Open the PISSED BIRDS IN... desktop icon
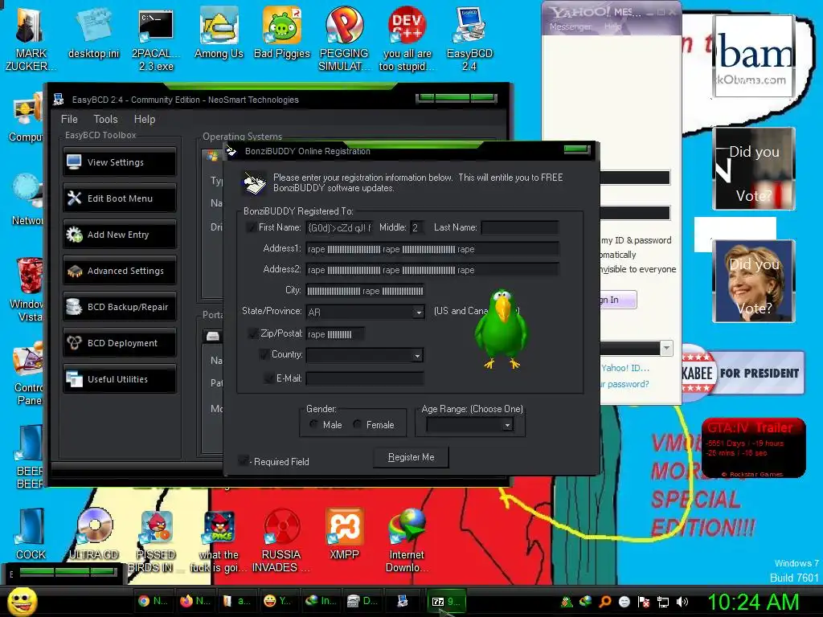823x617 pixels. 156,541
